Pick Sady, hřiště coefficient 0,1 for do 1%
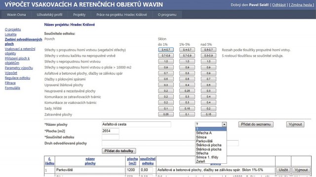Screen dimensions: 316x177 (166, 108)
